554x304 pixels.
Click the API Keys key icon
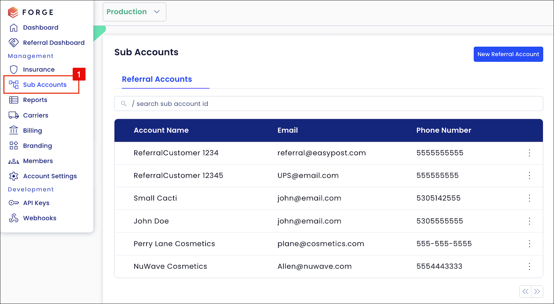(x=14, y=203)
